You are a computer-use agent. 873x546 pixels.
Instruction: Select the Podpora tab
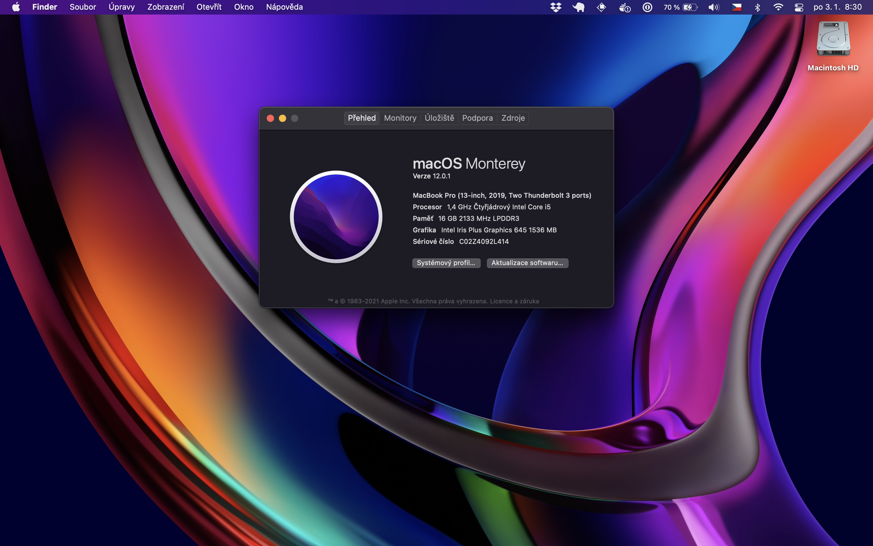[477, 118]
